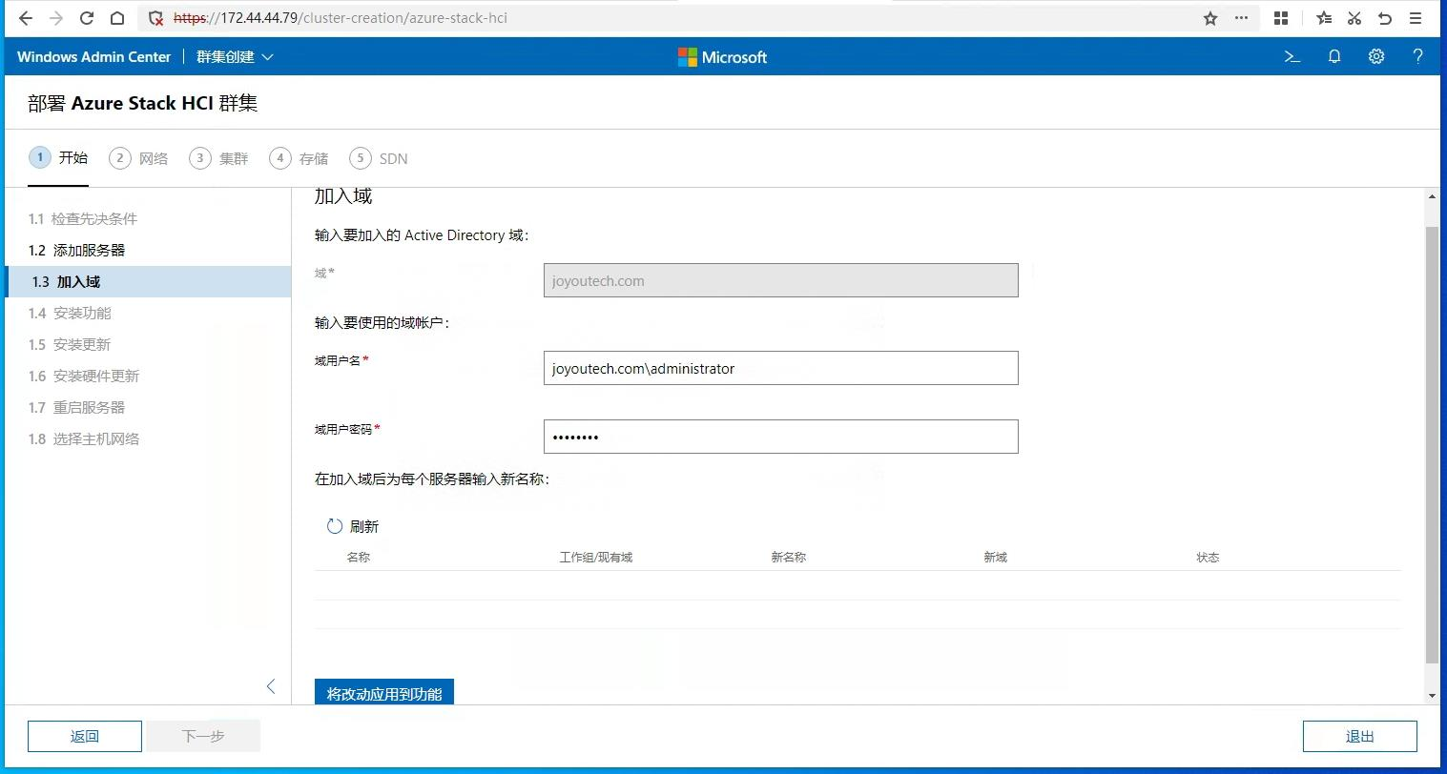Open step 1.7 重启服务器
Image resolution: width=1447 pixels, height=774 pixels.
(x=76, y=407)
